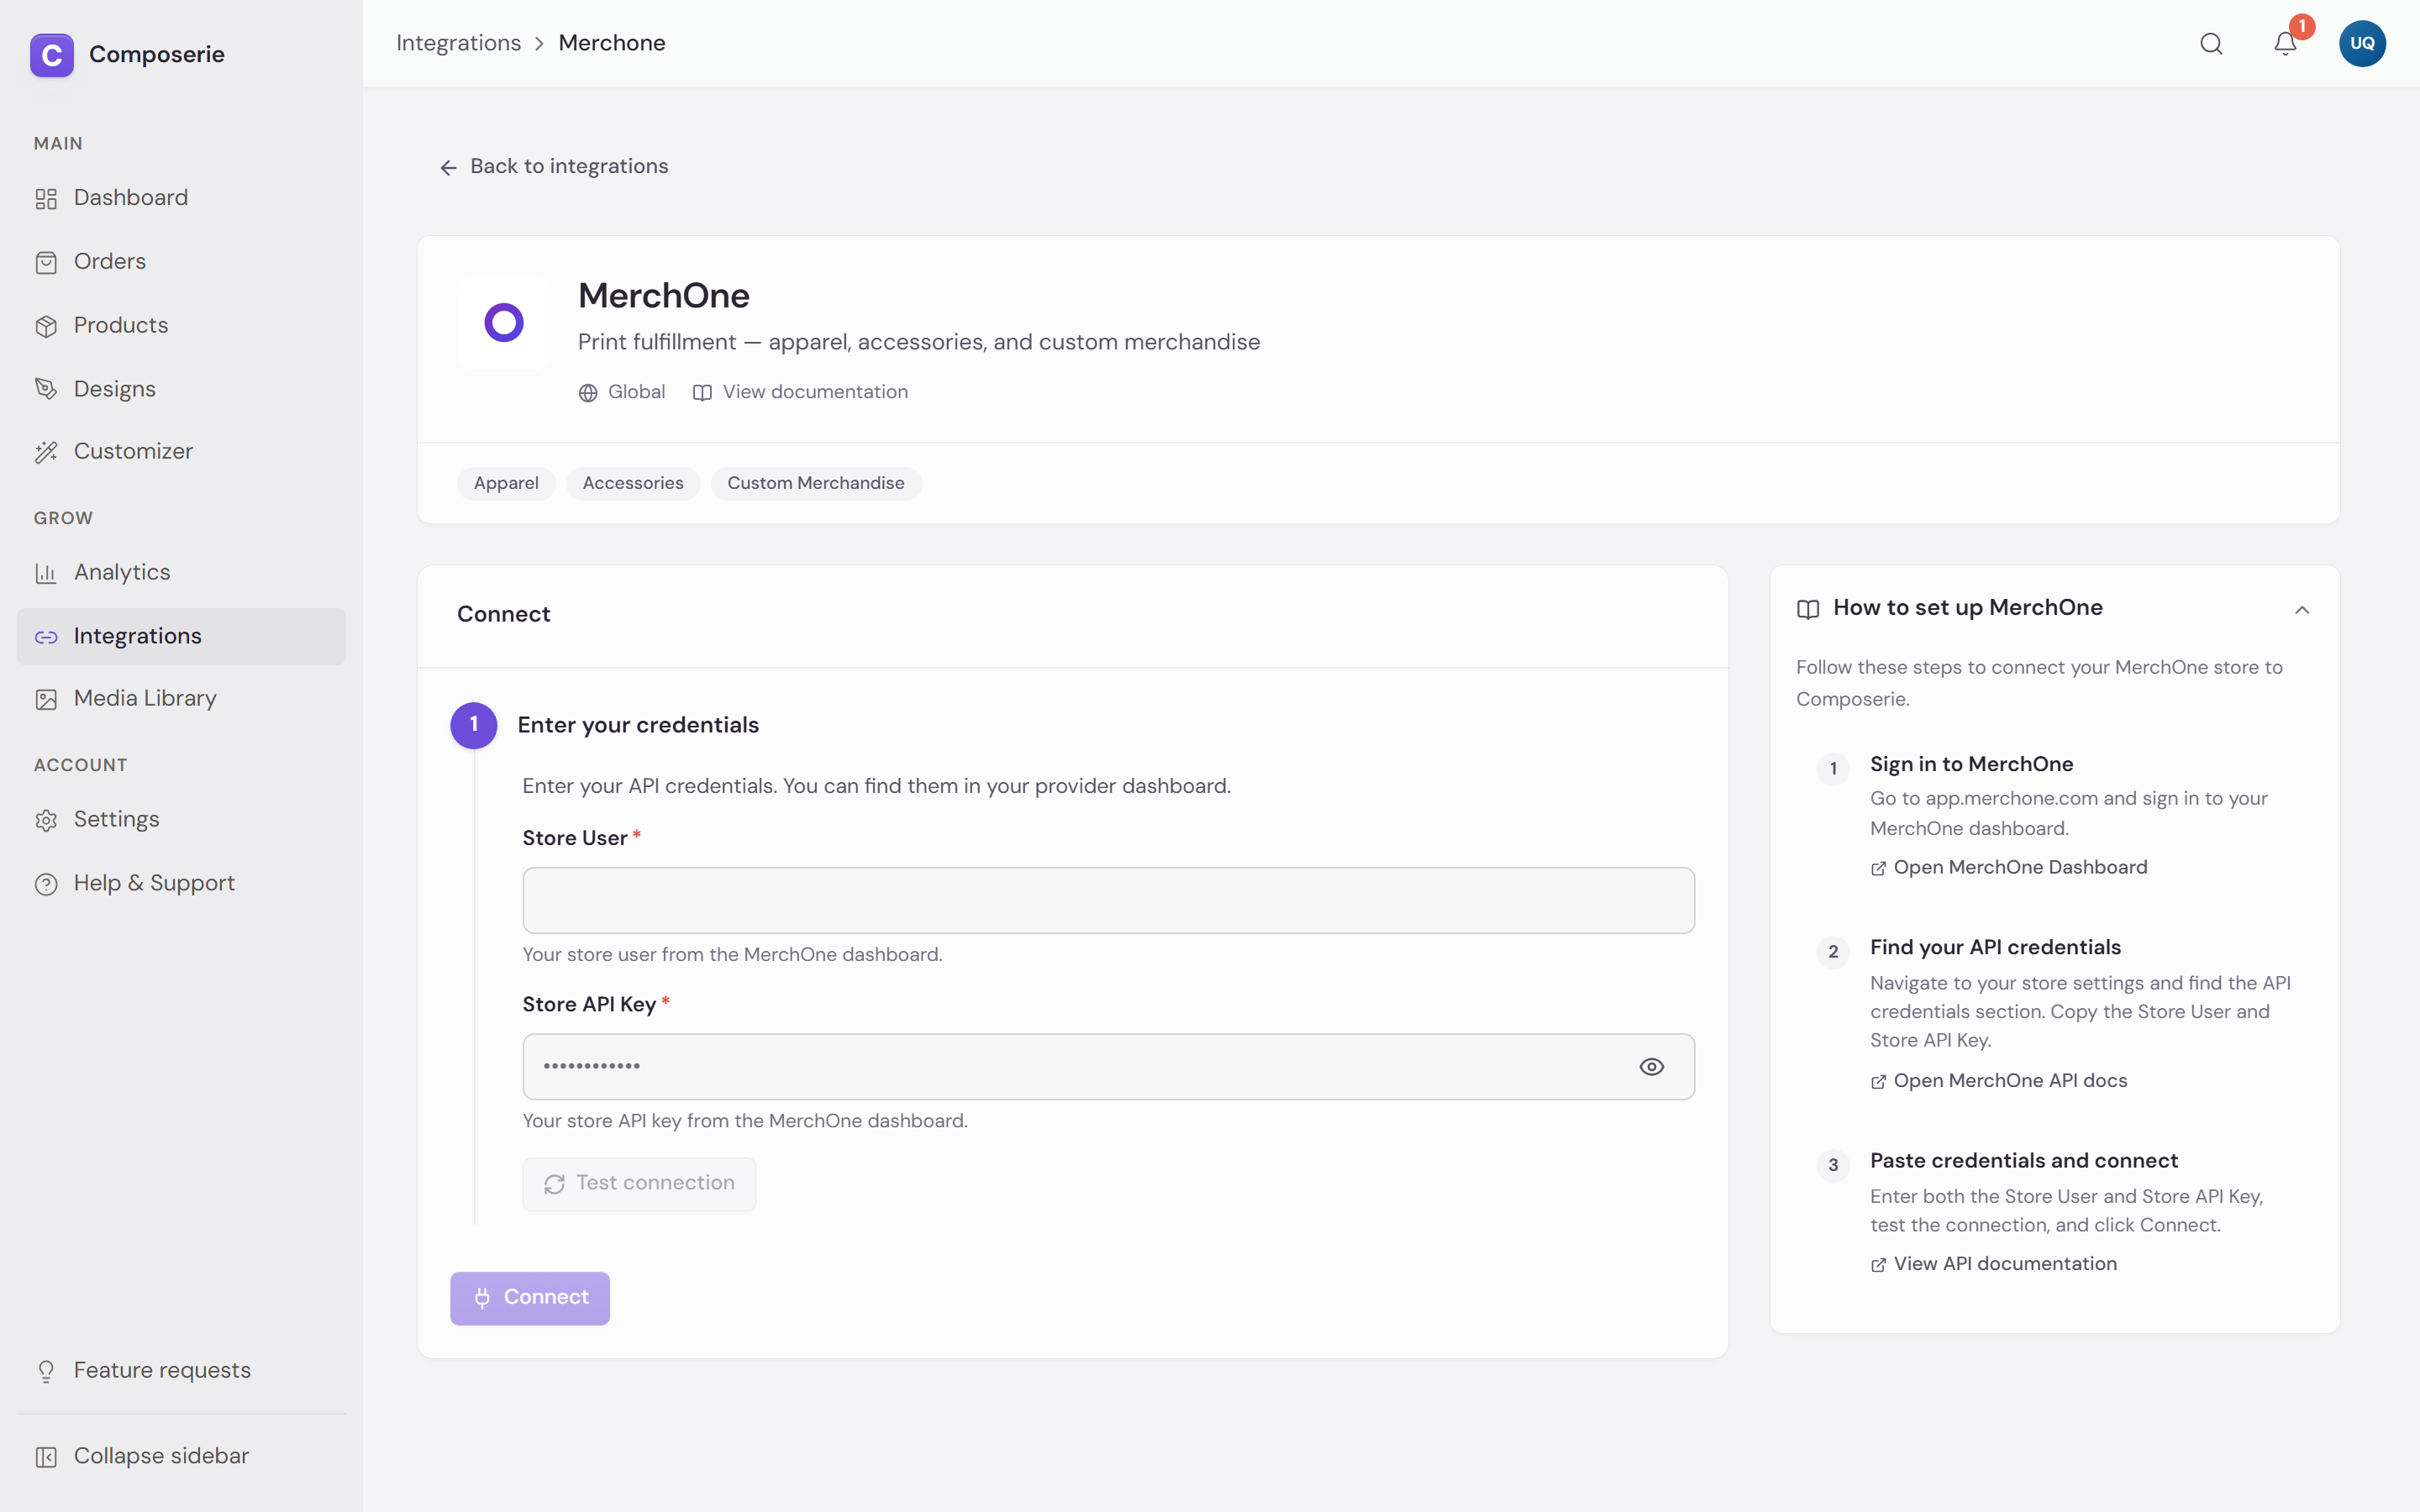Click the Connect button
The height and width of the screenshot is (1512, 2420).
pyautogui.click(x=530, y=1298)
